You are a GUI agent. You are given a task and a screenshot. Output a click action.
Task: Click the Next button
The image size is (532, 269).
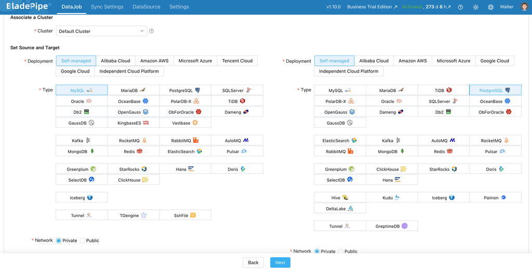click(280, 263)
